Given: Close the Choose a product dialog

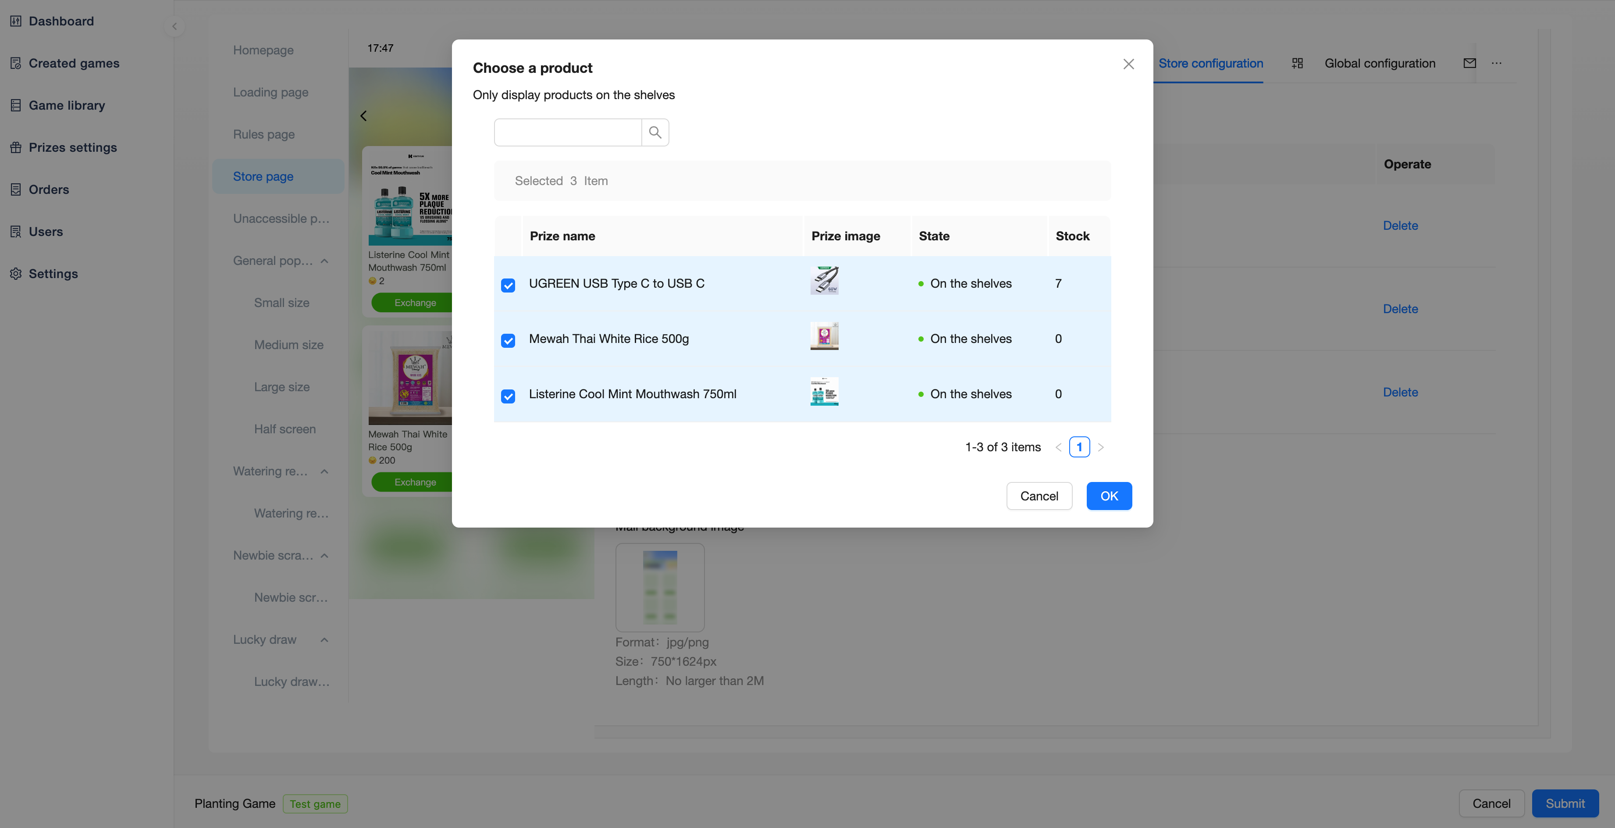Looking at the screenshot, I should [x=1128, y=64].
